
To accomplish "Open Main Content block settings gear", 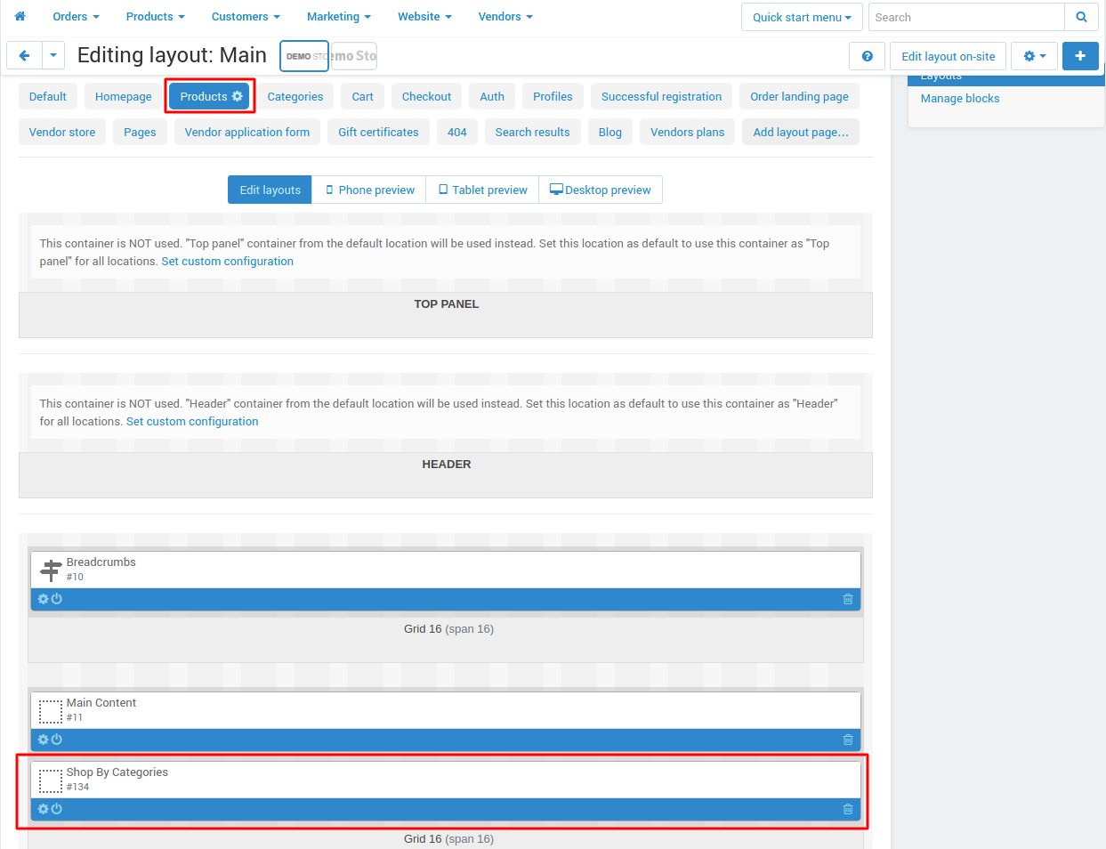I will pyautogui.click(x=43, y=740).
